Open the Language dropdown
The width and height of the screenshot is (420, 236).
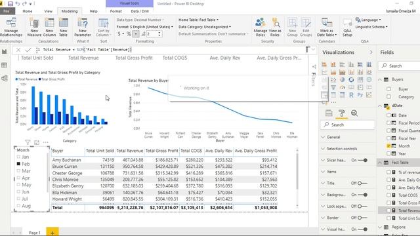click(368, 20)
